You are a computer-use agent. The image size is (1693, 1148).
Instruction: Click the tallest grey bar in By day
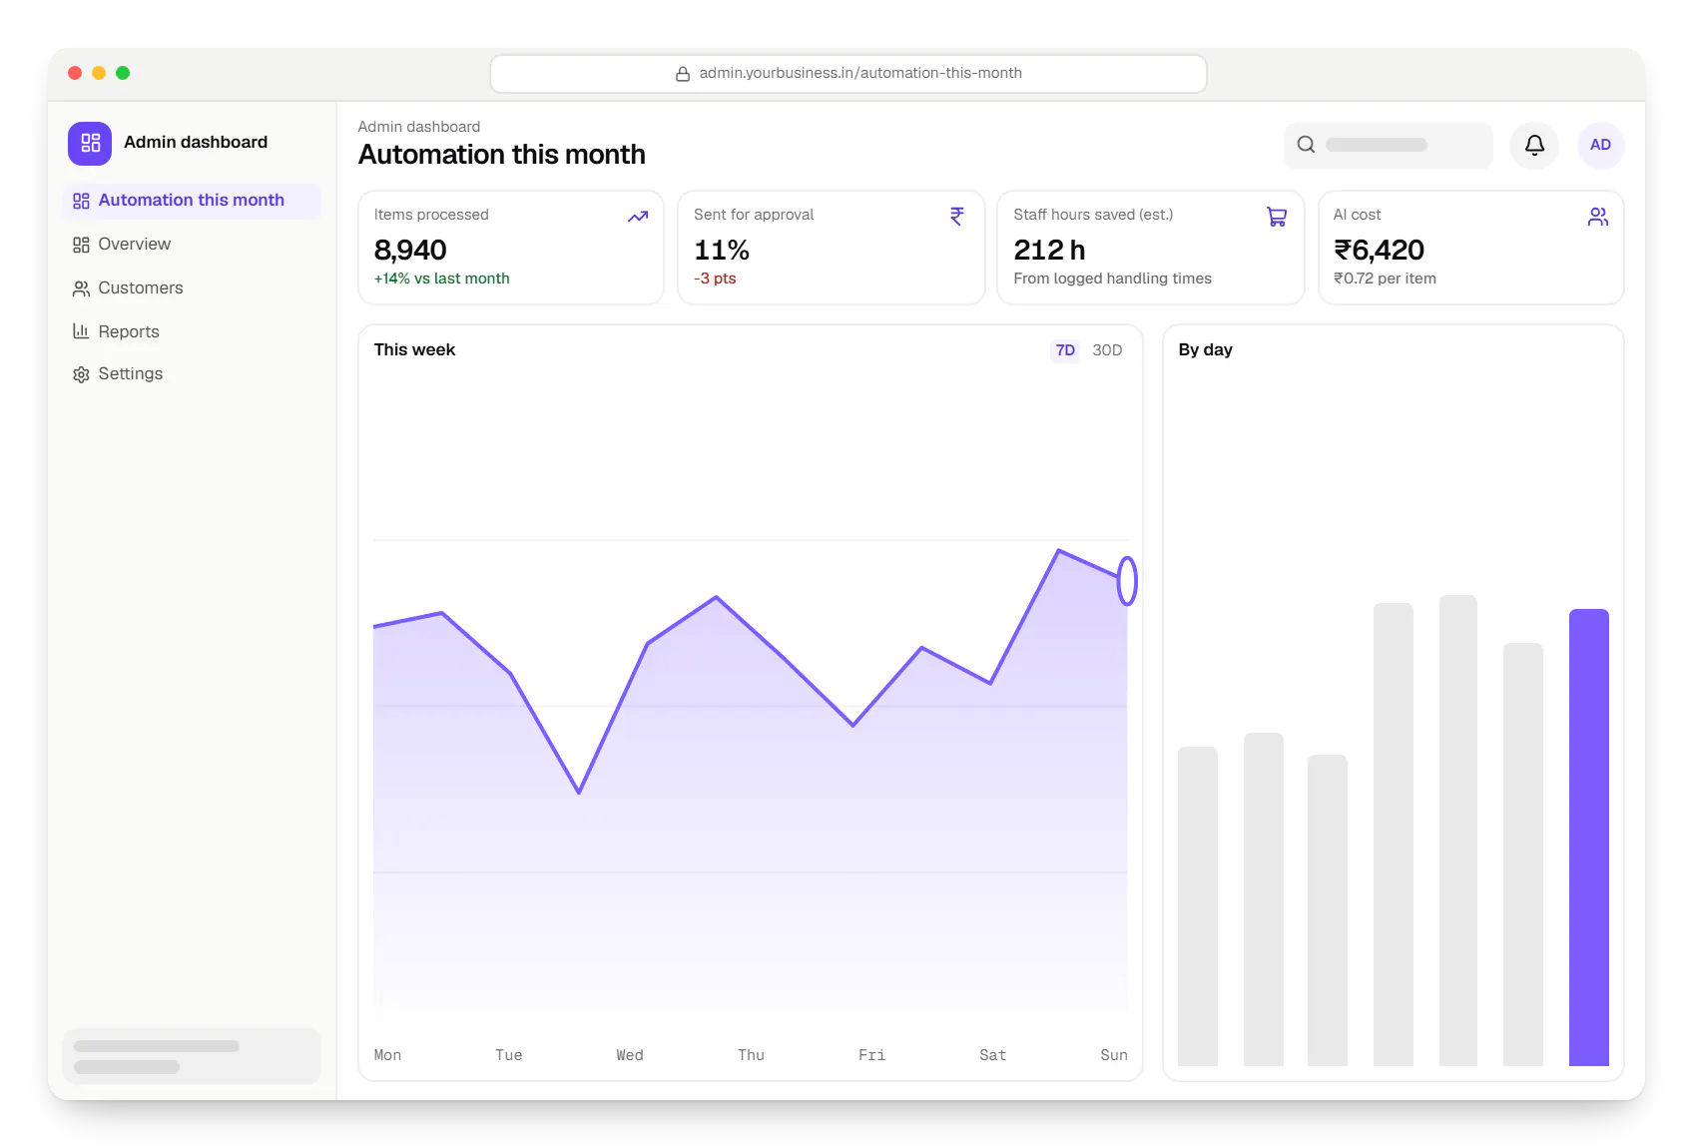point(1458,831)
